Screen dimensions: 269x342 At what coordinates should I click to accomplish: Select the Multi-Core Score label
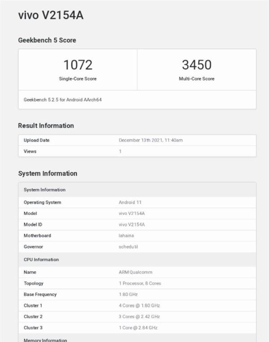tap(196, 79)
